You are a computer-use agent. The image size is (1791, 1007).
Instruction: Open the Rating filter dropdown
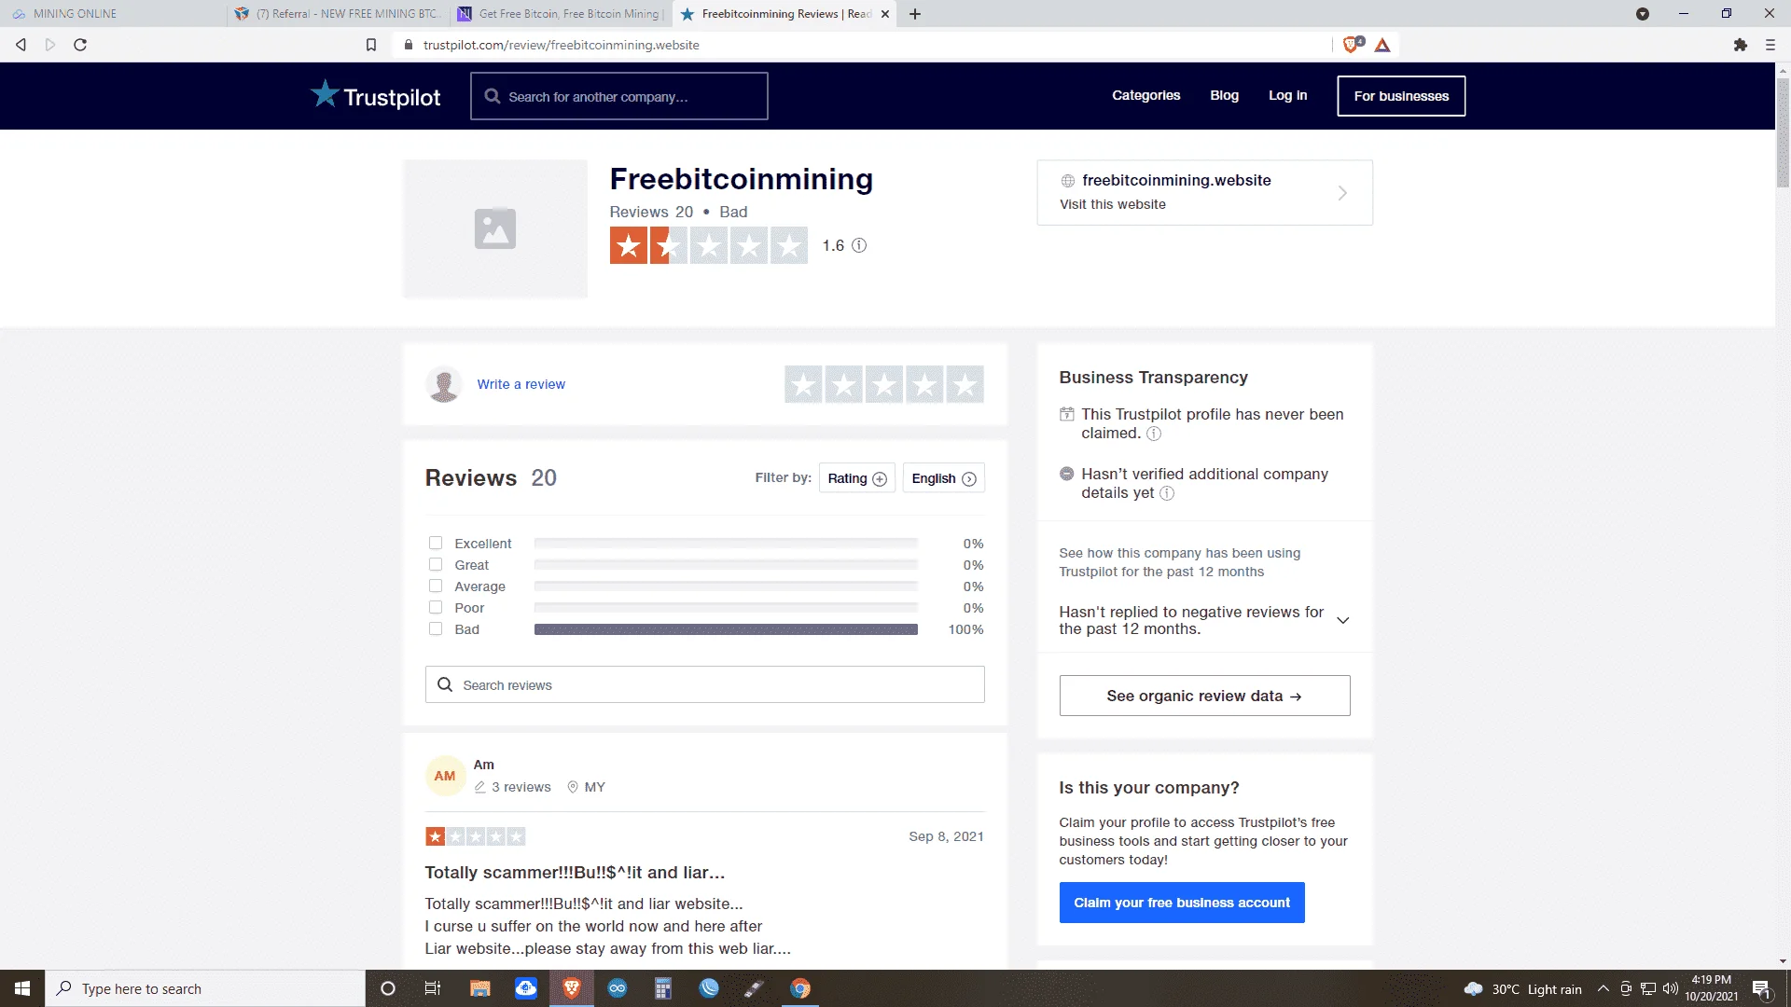coord(856,478)
